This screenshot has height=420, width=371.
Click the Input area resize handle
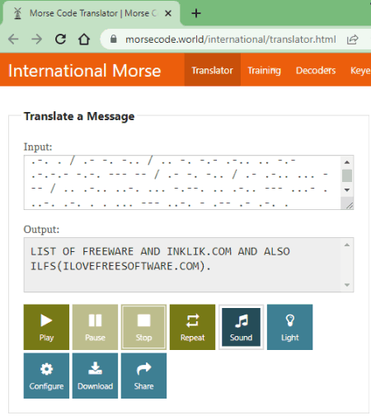[350, 205]
